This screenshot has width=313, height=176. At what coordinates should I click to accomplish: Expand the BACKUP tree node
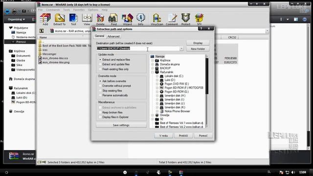[153, 68]
